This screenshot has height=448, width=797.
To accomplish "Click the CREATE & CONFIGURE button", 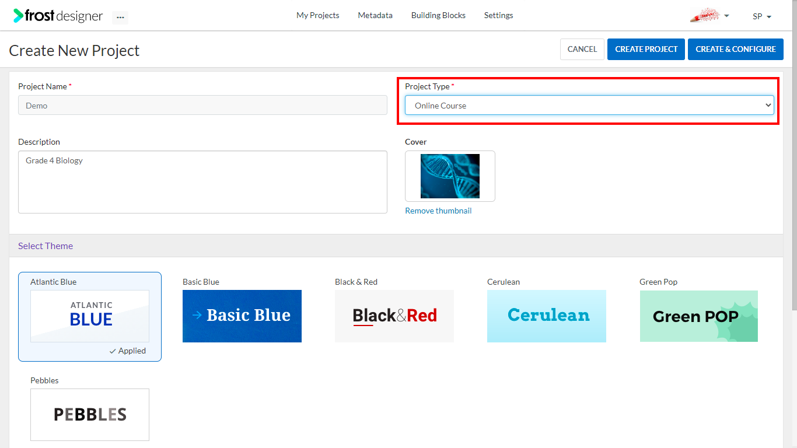I will point(736,50).
